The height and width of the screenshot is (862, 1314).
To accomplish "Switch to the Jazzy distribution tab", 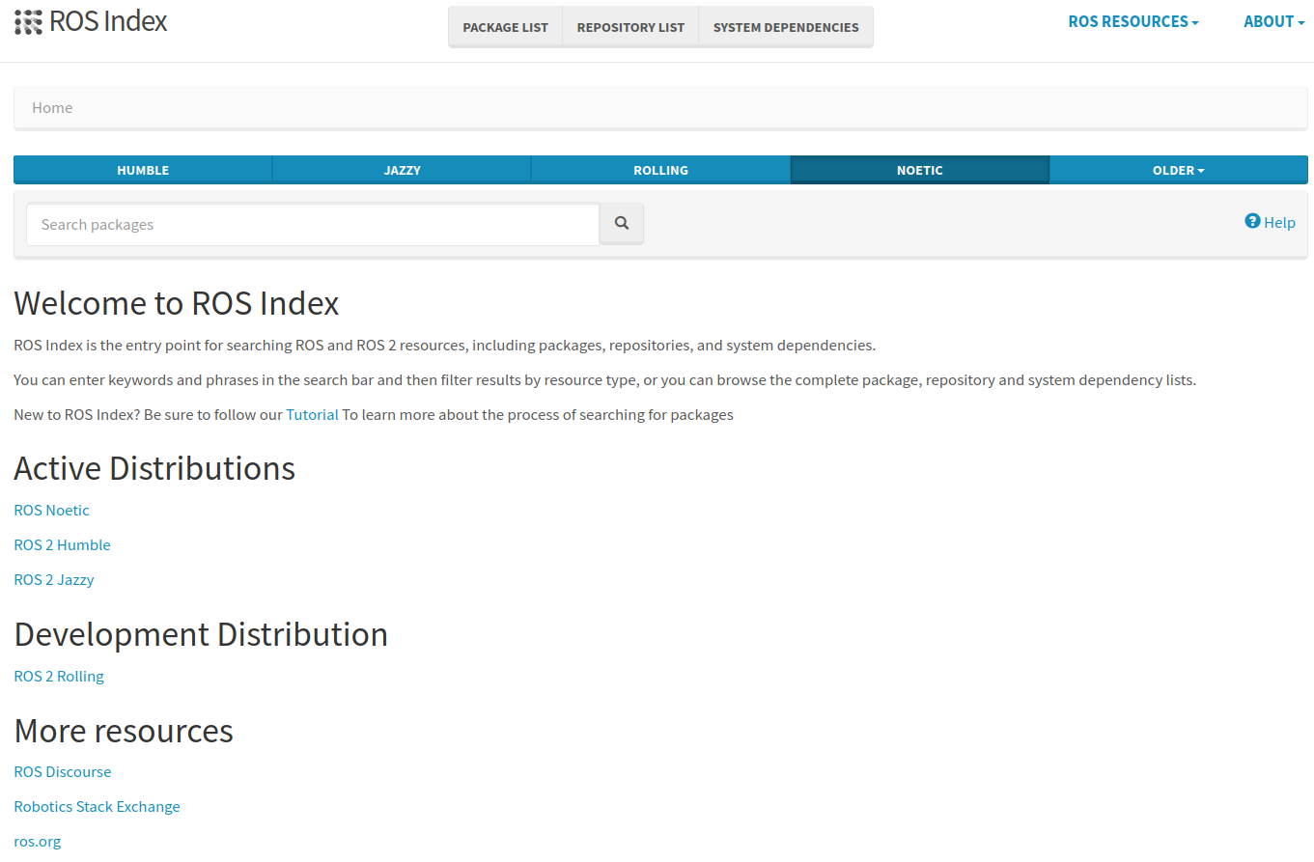I will coord(402,170).
